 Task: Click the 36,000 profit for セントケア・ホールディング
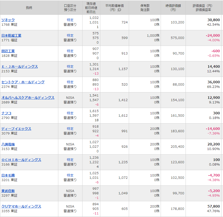tap(214, 82)
